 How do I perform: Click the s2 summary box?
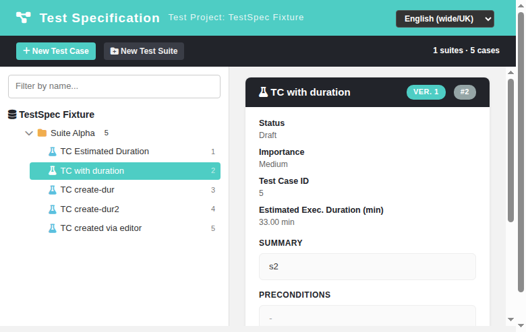pos(367,267)
